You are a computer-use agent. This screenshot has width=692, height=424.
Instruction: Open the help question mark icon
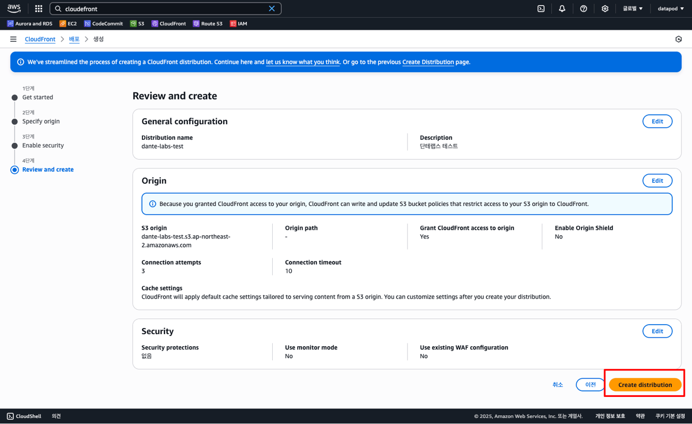pos(584,9)
